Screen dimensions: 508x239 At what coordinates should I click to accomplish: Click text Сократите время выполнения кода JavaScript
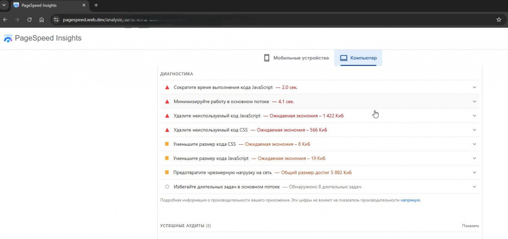click(223, 87)
